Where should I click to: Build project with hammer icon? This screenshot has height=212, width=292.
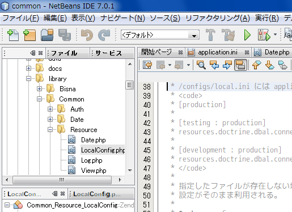point(210,35)
